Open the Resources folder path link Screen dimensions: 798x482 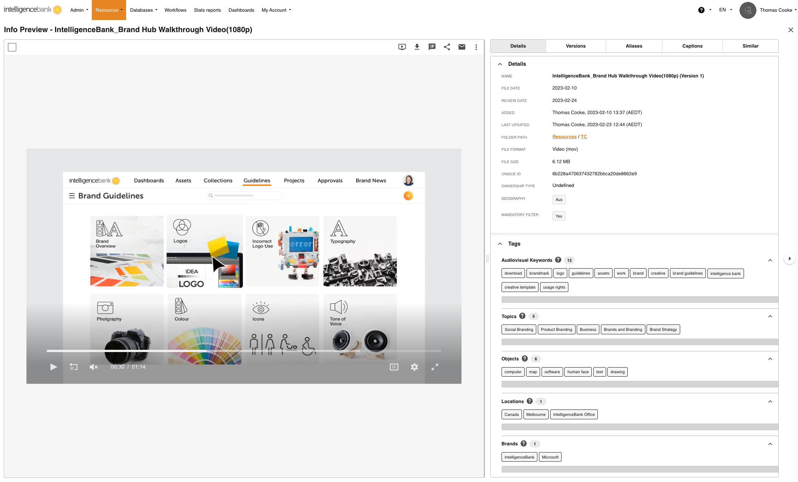[x=564, y=137]
